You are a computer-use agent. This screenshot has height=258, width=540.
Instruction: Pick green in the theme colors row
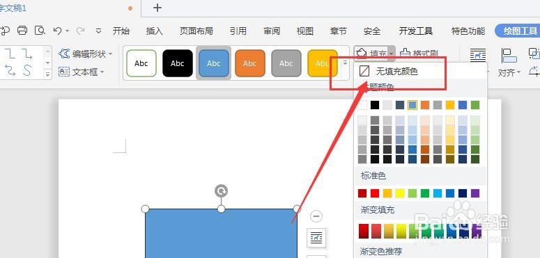[475, 105]
